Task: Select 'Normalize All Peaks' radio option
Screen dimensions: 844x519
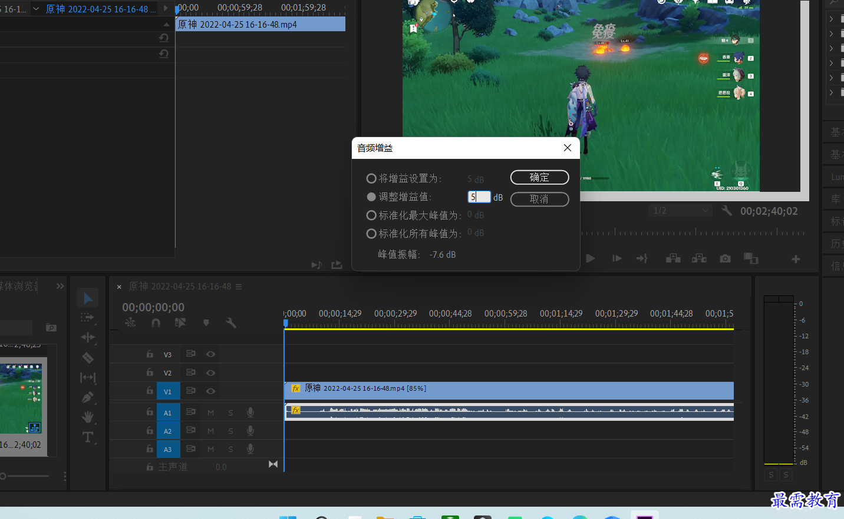Action: click(371, 234)
